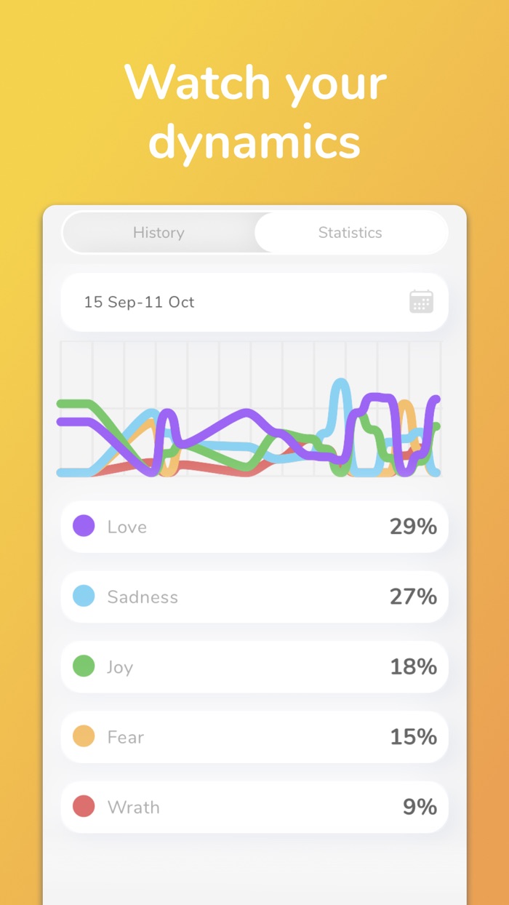Open the Love emotion row
Image resolution: width=509 pixels, height=905 pixels.
tap(254, 527)
